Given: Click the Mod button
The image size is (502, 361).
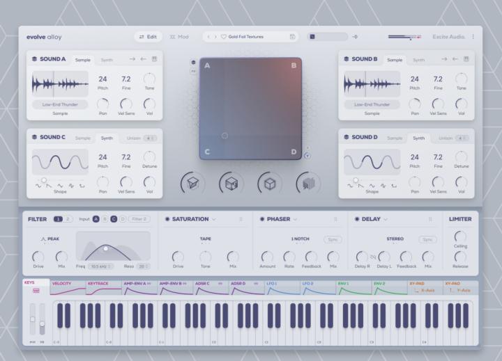Looking at the screenshot, I should (x=179, y=37).
